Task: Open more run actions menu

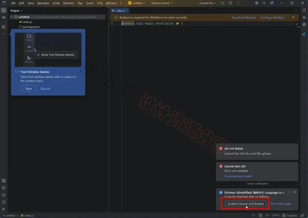Action: click(238, 3)
